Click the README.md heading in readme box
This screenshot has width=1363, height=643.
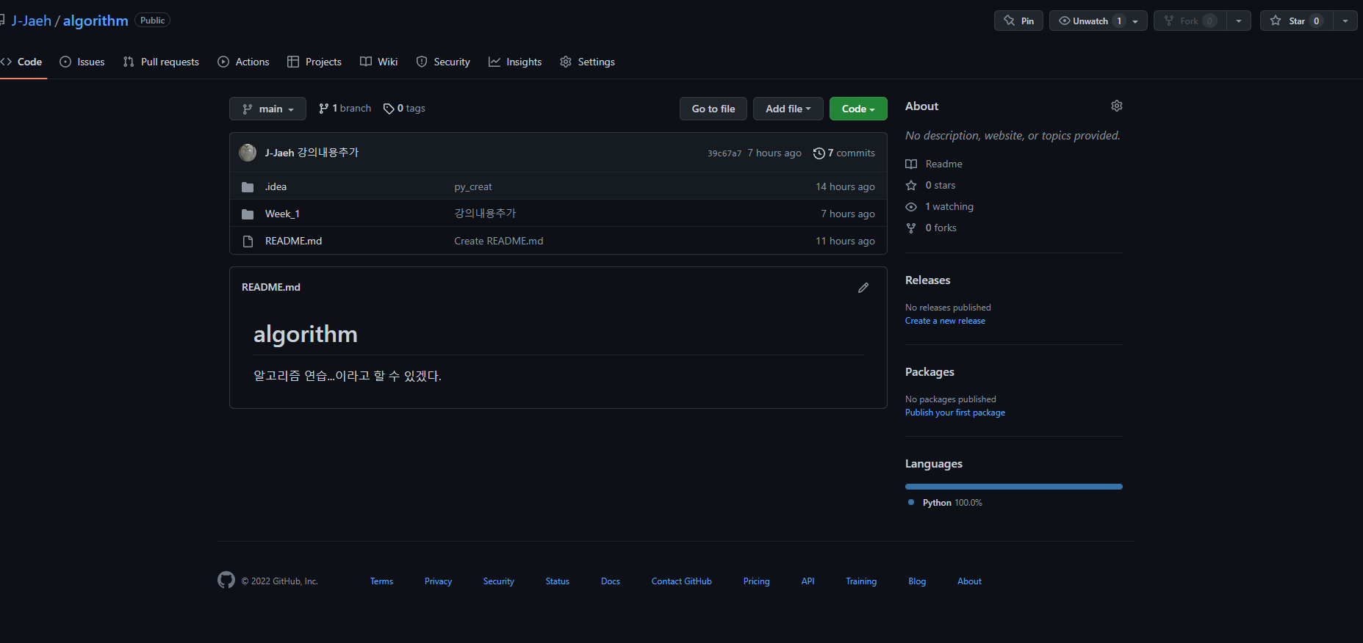tap(271, 288)
